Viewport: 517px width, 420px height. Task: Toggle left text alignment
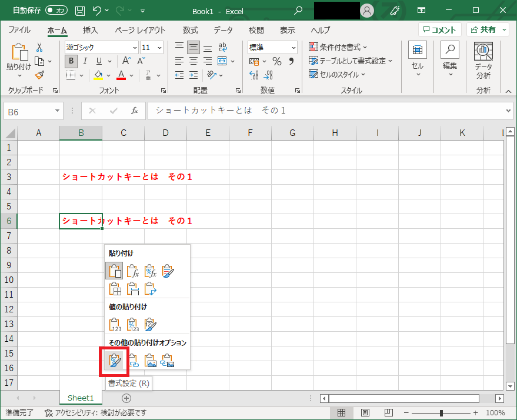pyautogui.click(x=179, y=61)
